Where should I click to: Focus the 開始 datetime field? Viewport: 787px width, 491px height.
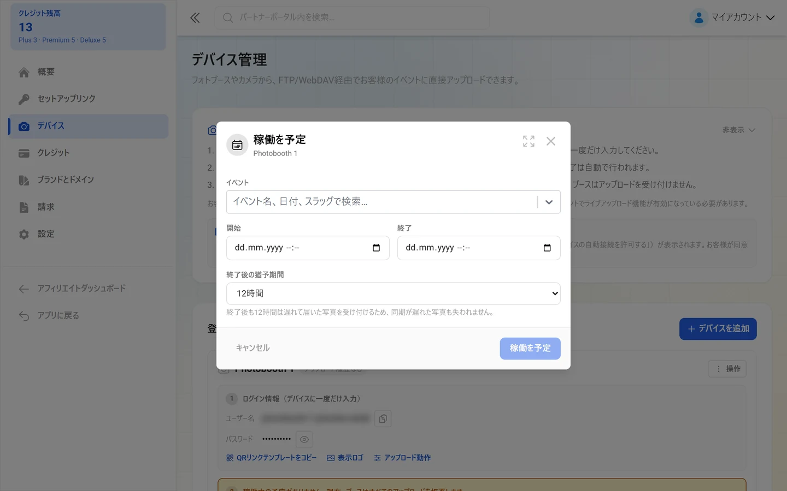(308, 248)
